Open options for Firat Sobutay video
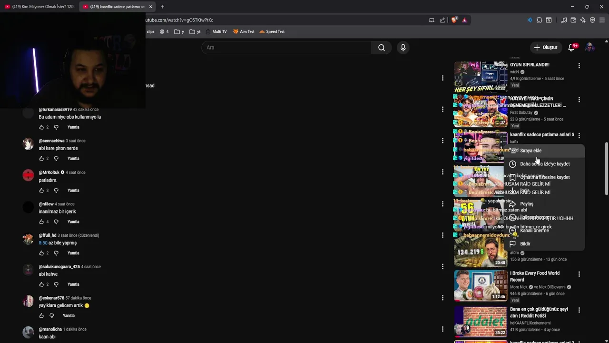 click(x=579, y=100)
